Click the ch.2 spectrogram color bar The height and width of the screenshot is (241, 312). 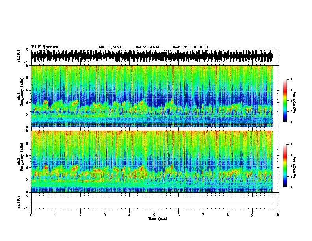click(x=285, y=166)
